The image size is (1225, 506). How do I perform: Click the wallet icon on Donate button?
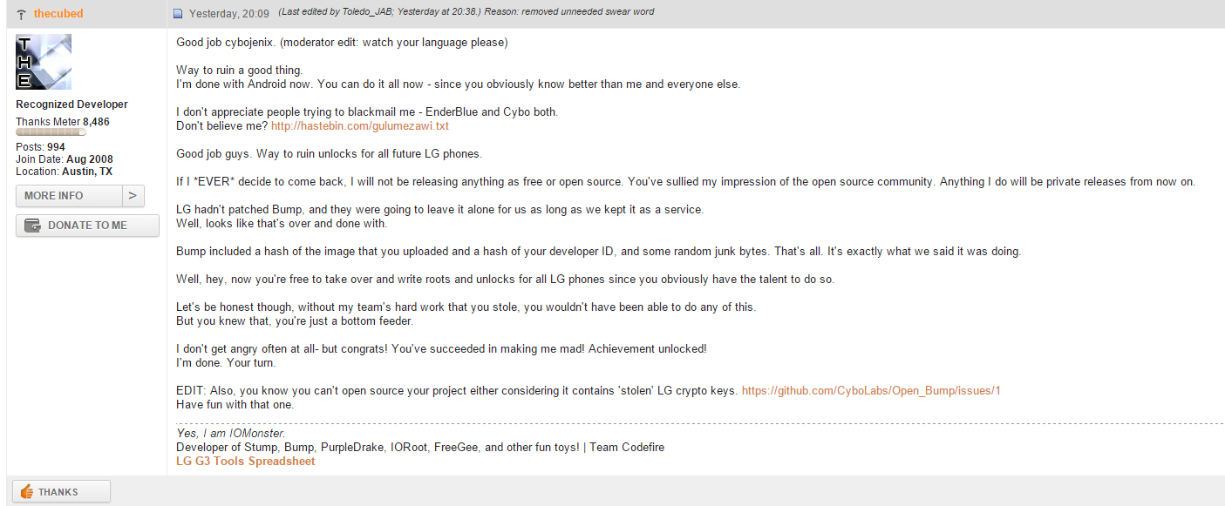tap(33, 226)
